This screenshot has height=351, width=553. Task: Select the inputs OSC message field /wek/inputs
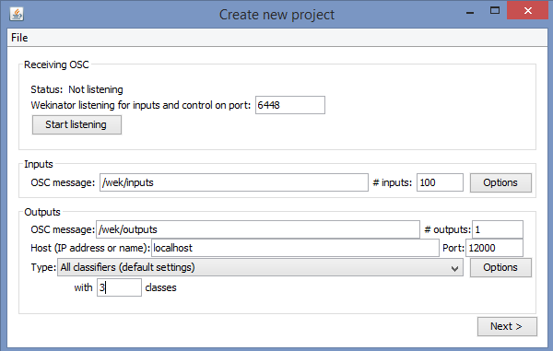234,182
